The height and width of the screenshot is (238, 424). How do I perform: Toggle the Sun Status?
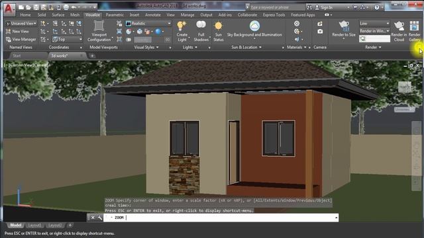[x=218, y=31]
